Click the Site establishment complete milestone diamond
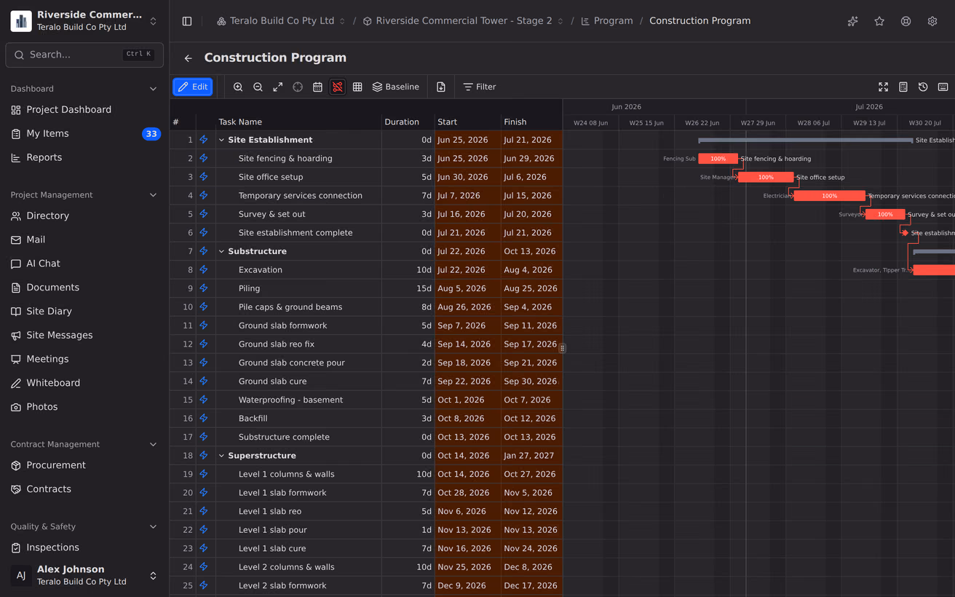The height and width of the screenshot is (597, 955). 905,233
